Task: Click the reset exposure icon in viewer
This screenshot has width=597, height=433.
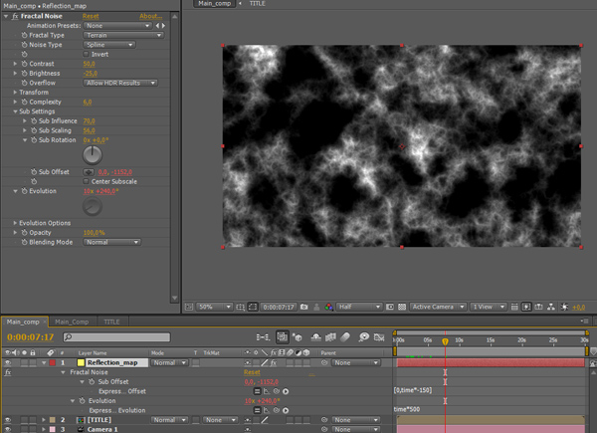Action: (564, 307)
